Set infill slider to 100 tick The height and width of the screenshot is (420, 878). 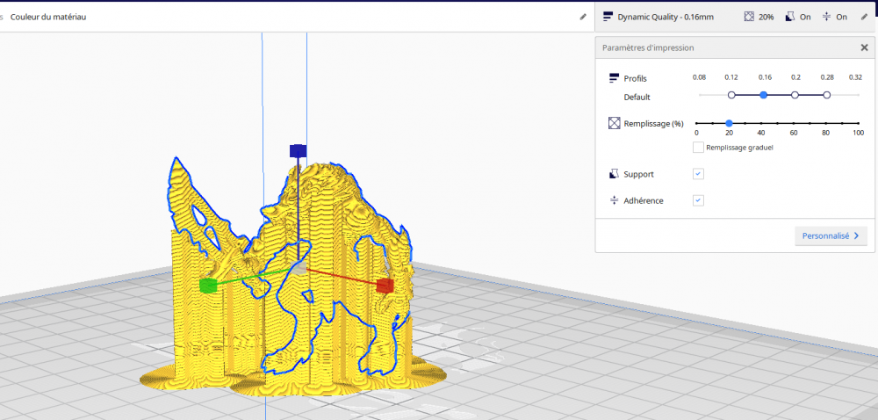[859, 123]
